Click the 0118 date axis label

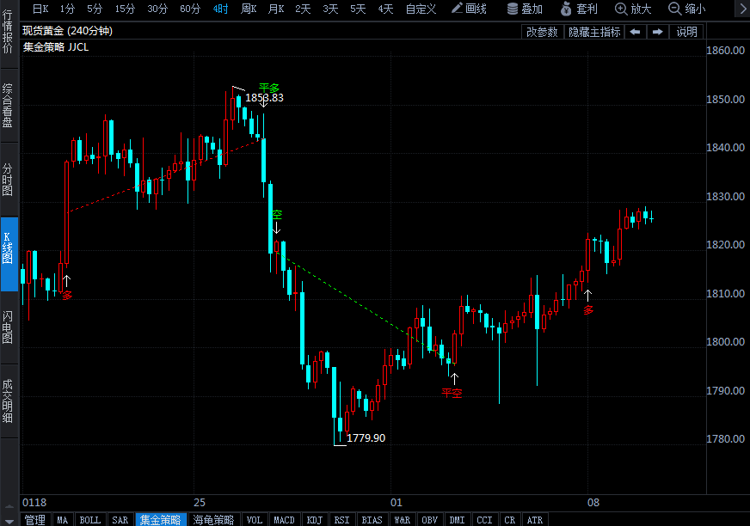[34, 503]
